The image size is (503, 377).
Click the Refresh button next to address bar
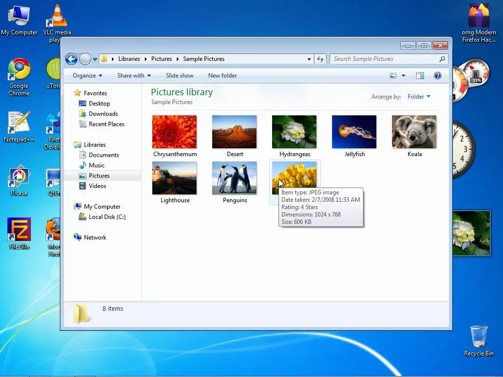[320, 59]
